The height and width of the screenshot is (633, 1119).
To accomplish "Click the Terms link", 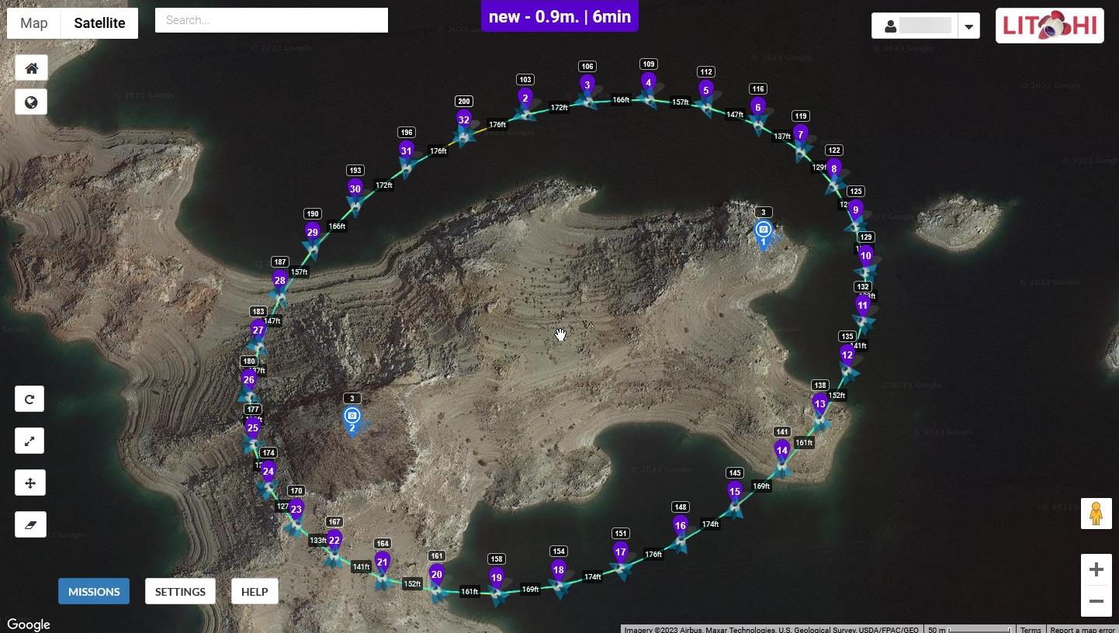I will coord(1031,629).
